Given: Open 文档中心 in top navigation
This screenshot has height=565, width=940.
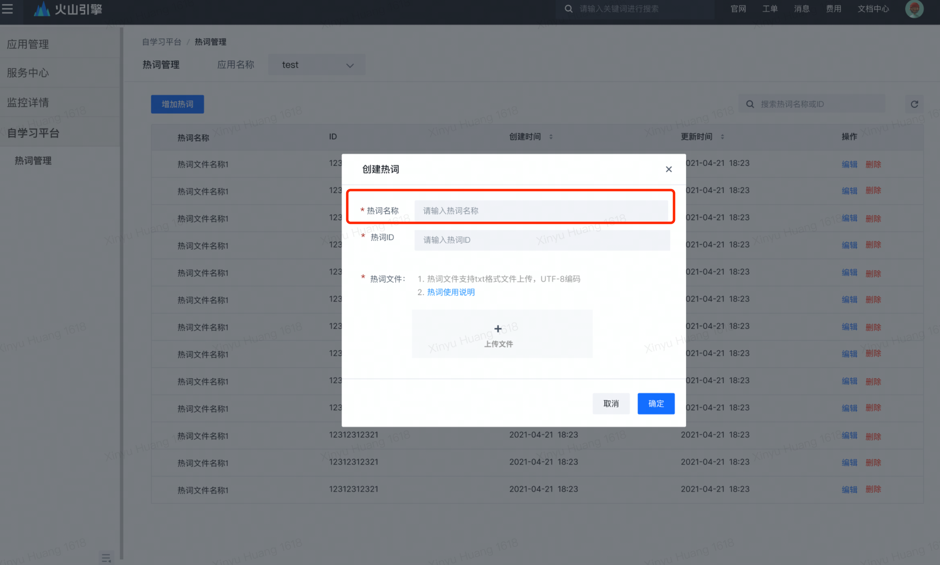Looking at the screenshot, I should (873, 8).
